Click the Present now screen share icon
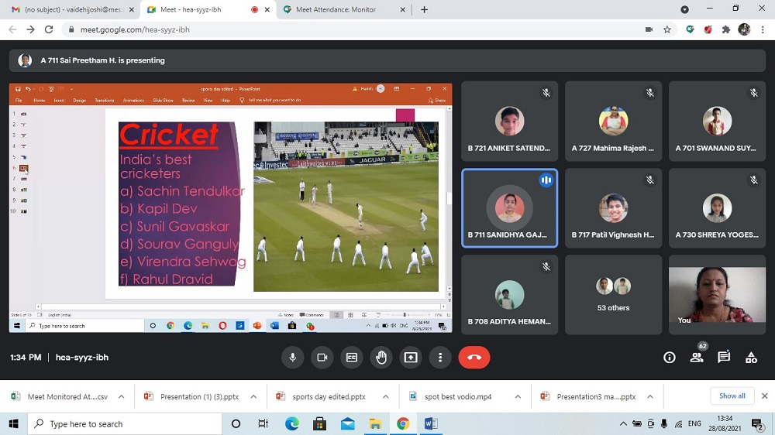 (x=411, y=358)
